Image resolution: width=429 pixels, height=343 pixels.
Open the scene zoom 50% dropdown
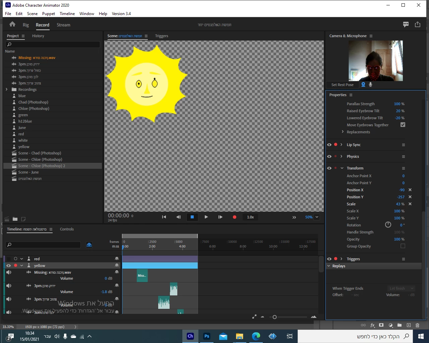pyautogui.click(x=317, y=217)
